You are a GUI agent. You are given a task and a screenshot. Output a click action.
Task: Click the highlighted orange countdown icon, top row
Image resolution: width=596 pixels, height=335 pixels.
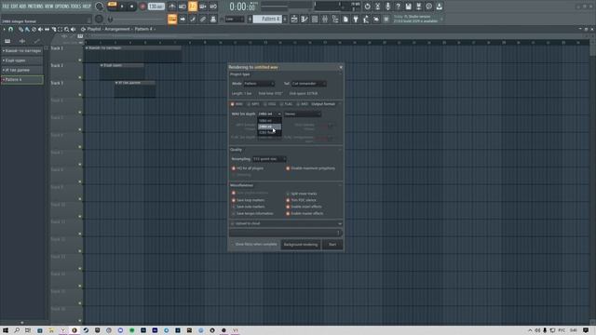click(x=193, y=7)
